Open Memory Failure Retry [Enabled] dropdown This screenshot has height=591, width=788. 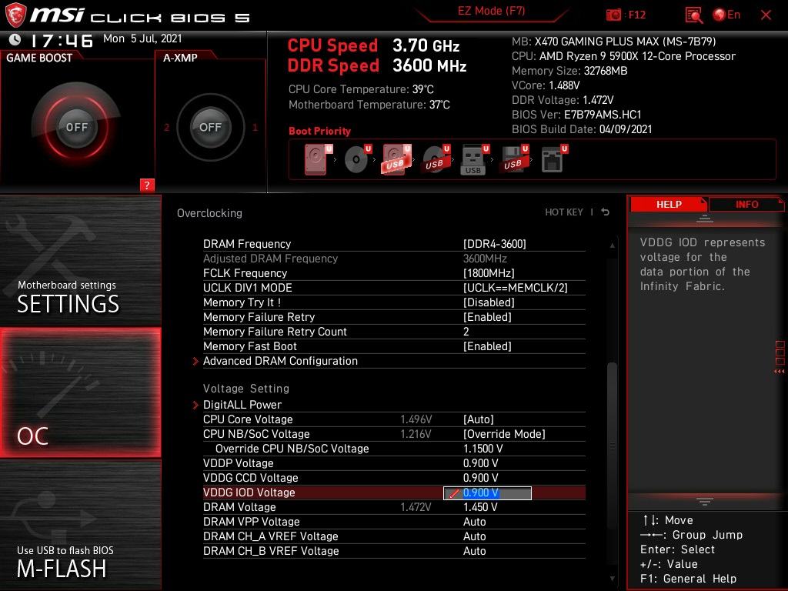pos(487,316)
